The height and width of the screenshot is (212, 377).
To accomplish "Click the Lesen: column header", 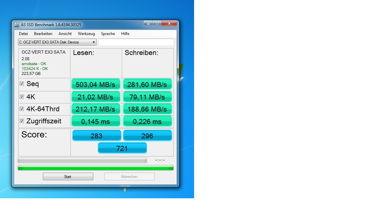I will [84, 53].
